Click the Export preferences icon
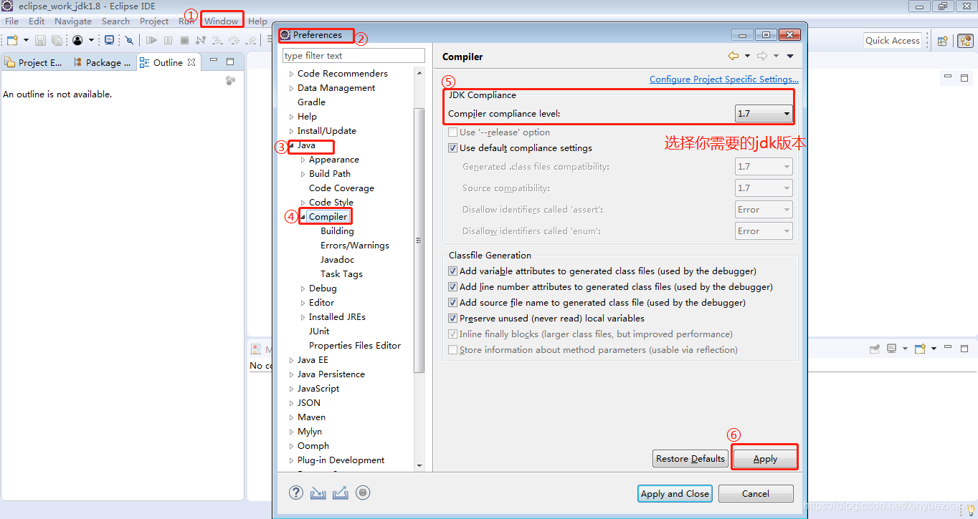Viewport: 978px width, 519px height. pos(341,493)
